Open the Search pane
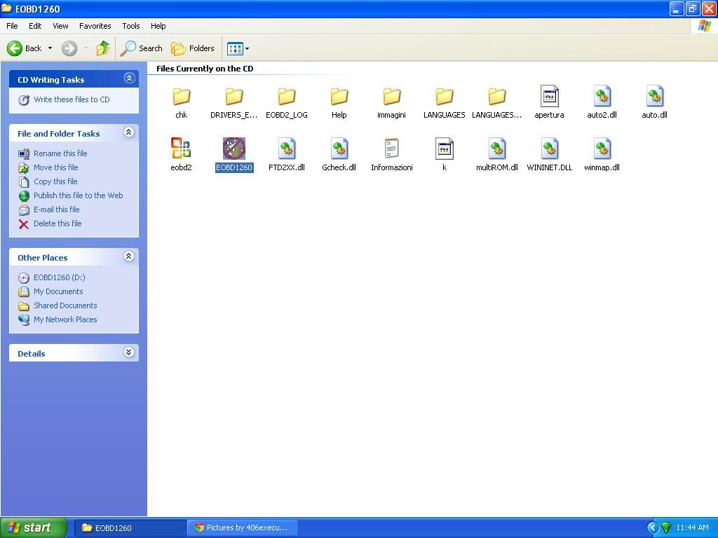Screen dimensions: 718x538 coord(141,48)
